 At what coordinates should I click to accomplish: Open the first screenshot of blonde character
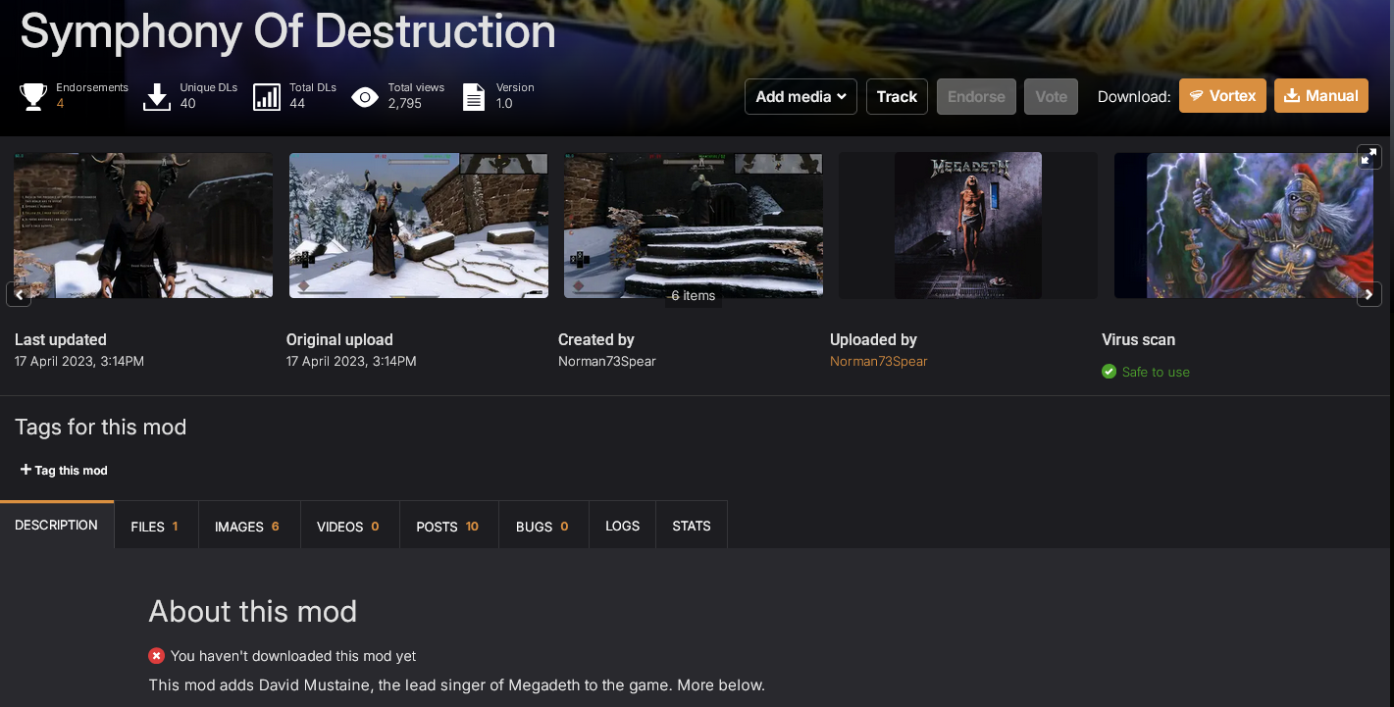click(143, 226)
